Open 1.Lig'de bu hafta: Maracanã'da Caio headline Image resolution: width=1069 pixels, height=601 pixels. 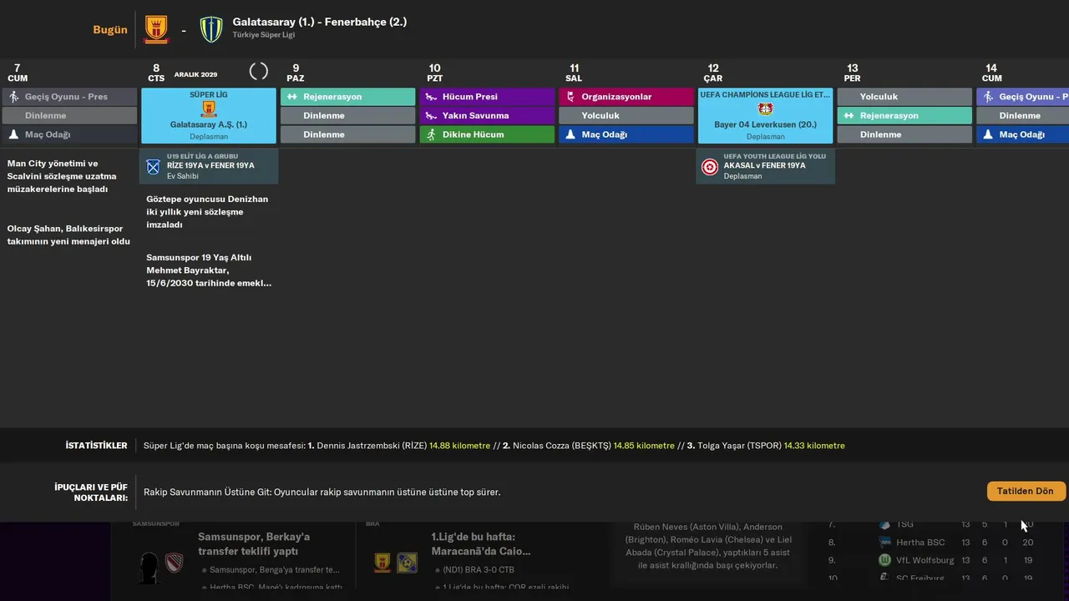tap(480, 543)
